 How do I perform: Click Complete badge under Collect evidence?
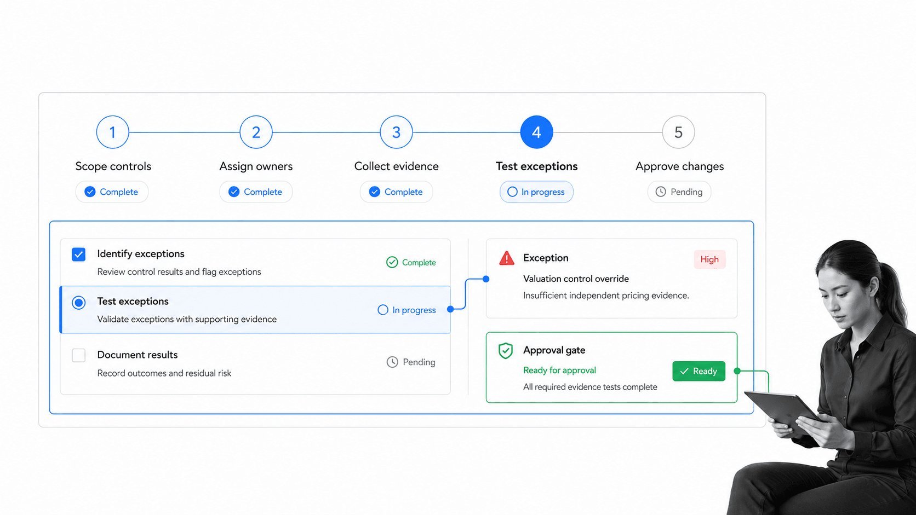coord(396,192)
